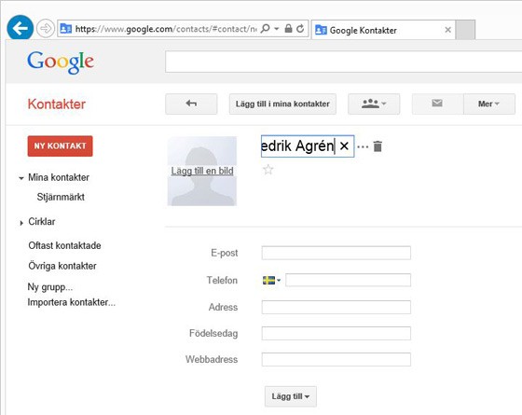Collapse the Mina kontakter tree arrow
The width and height of the screenshot is (522, 415).
[x=21, y=178]
